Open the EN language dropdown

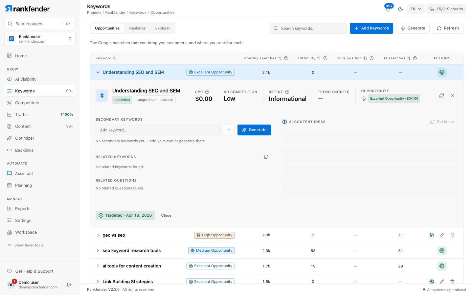[416, 9]
